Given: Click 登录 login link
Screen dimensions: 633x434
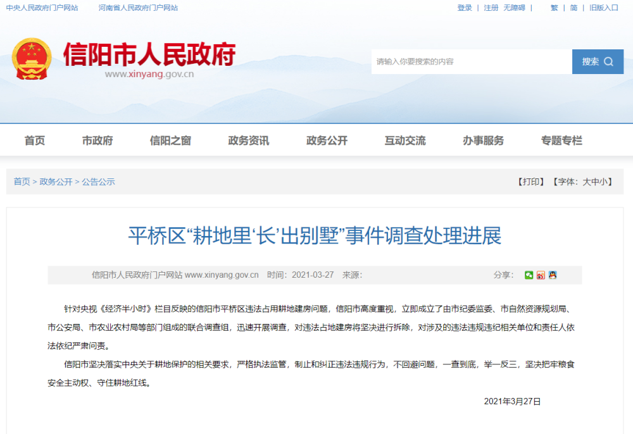Looking at the screenshot, I should pyautogui.click(x=465, y=8).
